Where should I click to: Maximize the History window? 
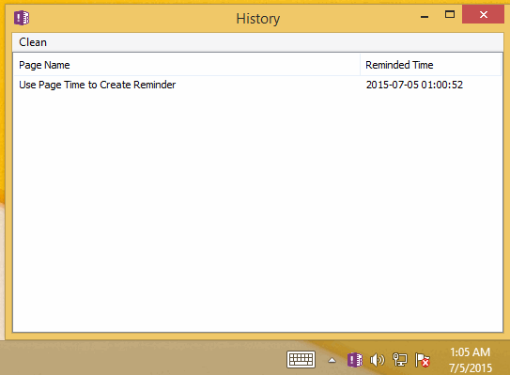(x=450, y=14)
